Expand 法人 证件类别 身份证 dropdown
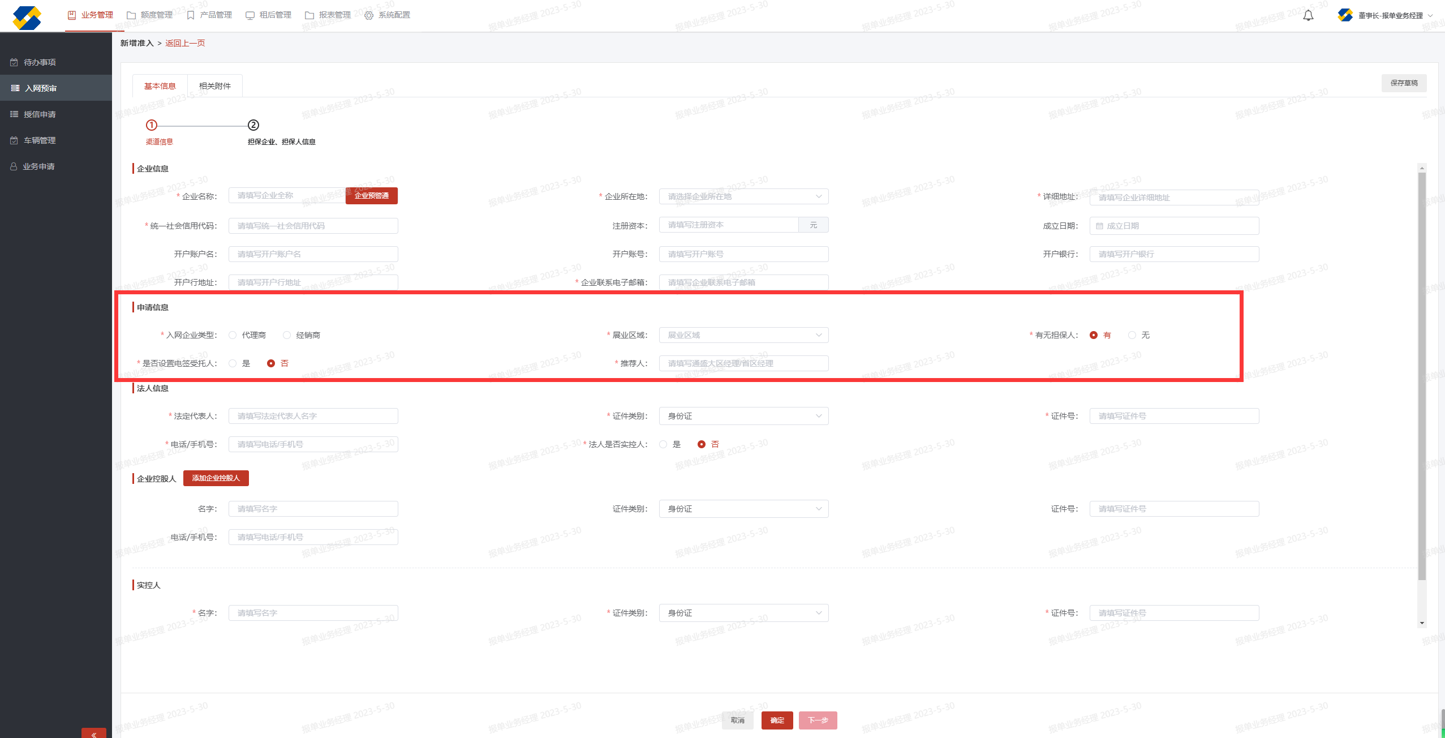Image resolution: width=1445 pixels, height=738 pixels. tap(743, 416)
